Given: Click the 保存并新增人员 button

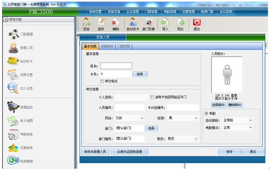Looking at the screenshot, I should tap(95, 152).
